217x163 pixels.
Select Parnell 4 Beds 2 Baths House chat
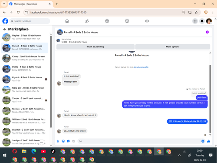click(25, 48)
